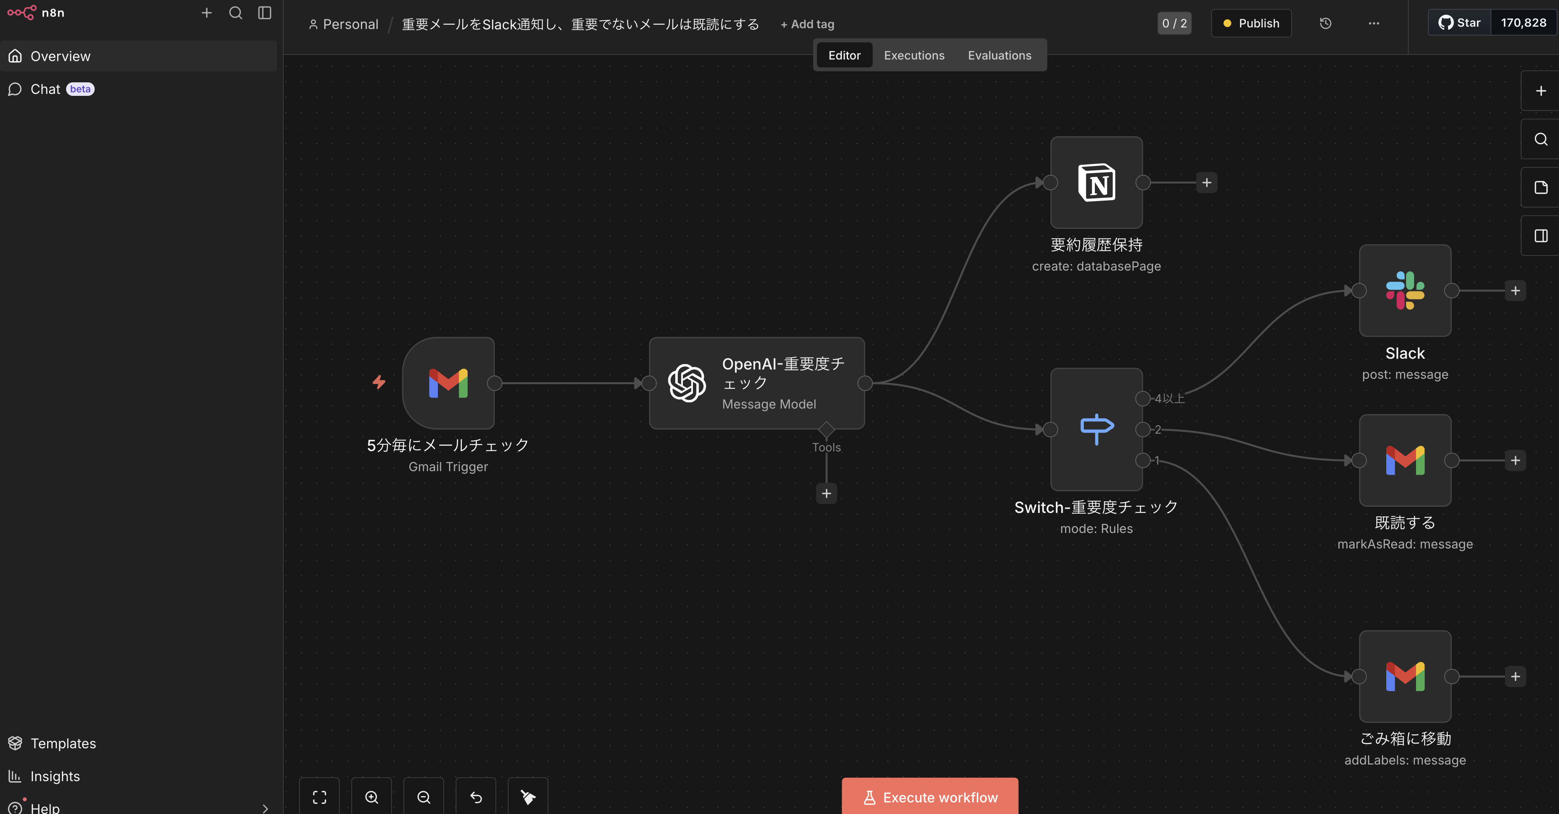
Task: Select the Switch routing node
Action: pyautogui.click(x=1096, y=429)
